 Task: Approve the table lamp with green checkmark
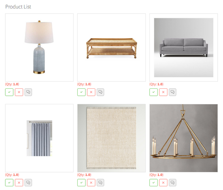9,92
